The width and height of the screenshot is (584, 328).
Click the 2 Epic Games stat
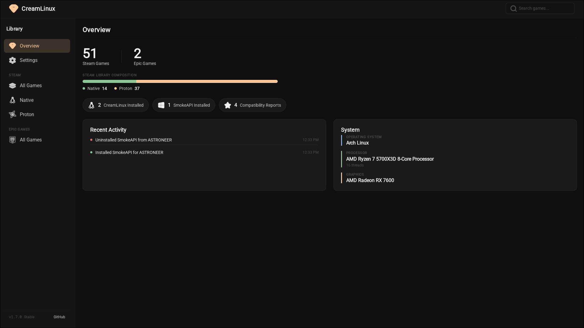click(x=145, y=56)
